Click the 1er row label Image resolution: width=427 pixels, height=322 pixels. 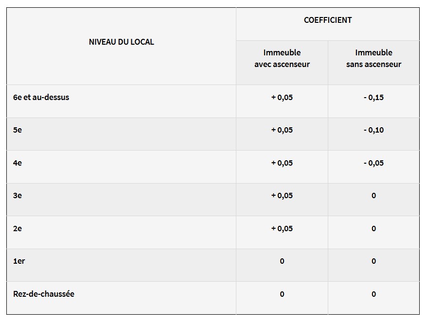point(19,261)
